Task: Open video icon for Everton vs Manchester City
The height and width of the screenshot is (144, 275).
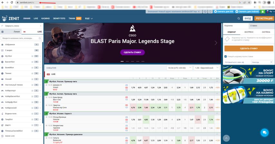Action: (x=127, y=105)
